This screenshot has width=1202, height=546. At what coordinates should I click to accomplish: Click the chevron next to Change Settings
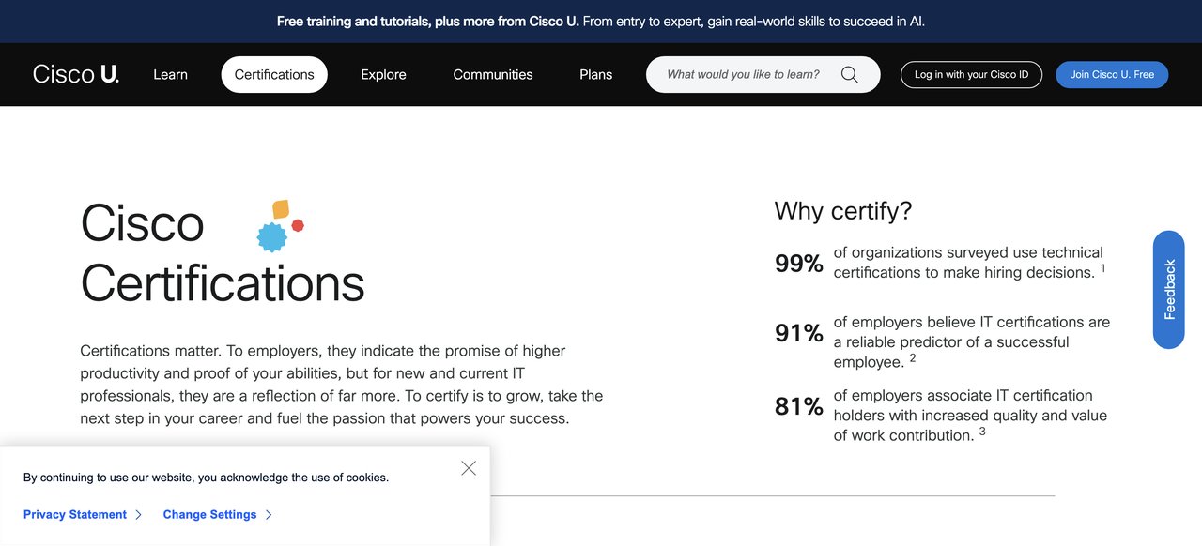(x=269, y=514)
